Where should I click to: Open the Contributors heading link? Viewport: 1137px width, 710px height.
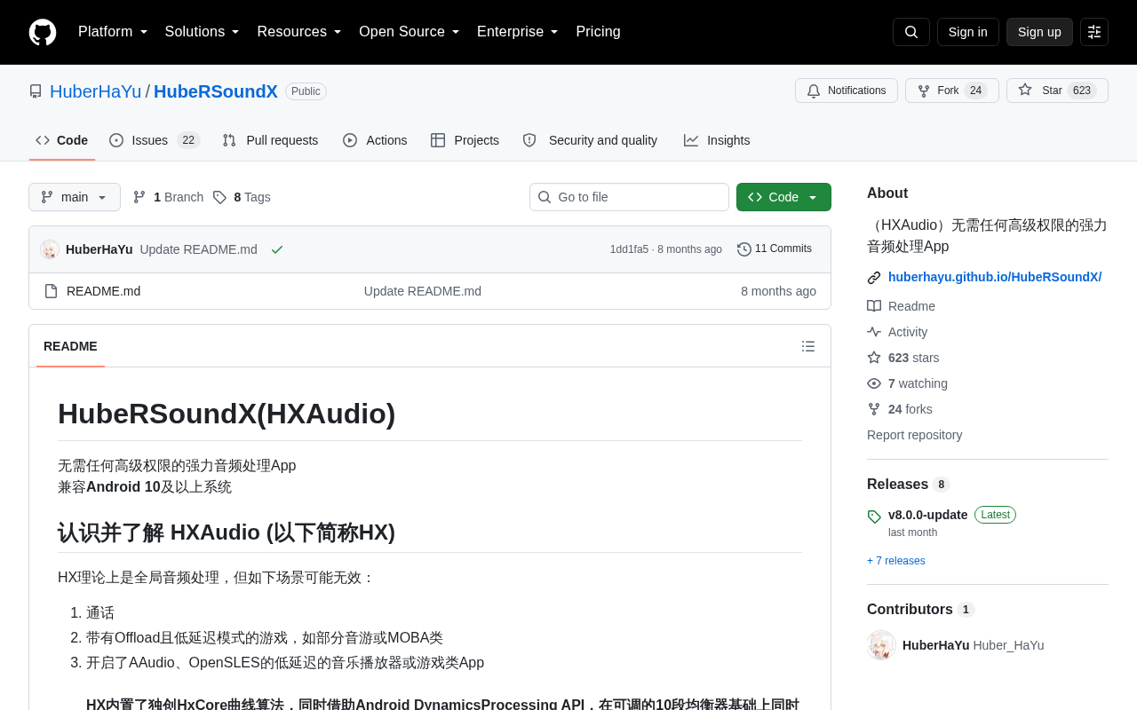click(x=920, y=610)
